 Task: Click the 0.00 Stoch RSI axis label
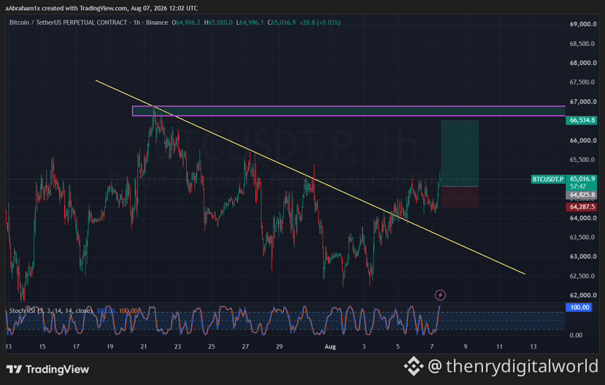coord(576,335)
